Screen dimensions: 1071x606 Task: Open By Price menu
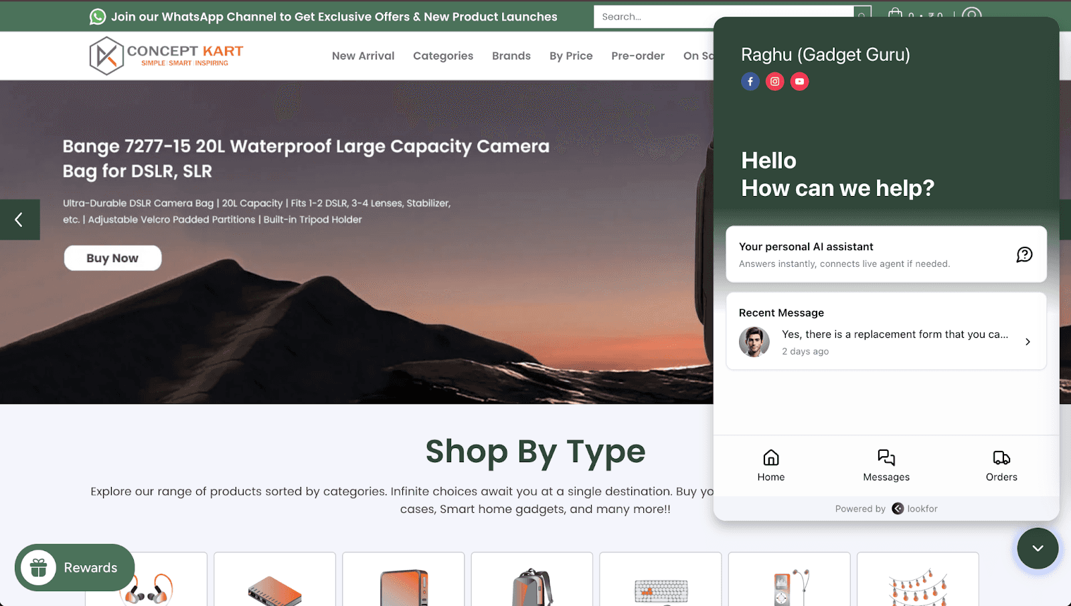[x=571, y=56]
